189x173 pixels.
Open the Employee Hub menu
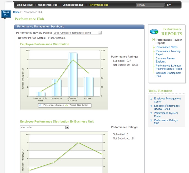pyautogui.click(x=25, y=5)
